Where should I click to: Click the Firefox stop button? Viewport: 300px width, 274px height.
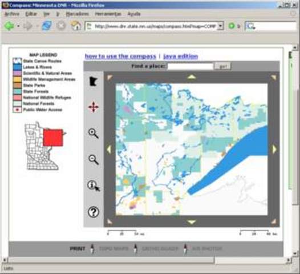point(61,26)
